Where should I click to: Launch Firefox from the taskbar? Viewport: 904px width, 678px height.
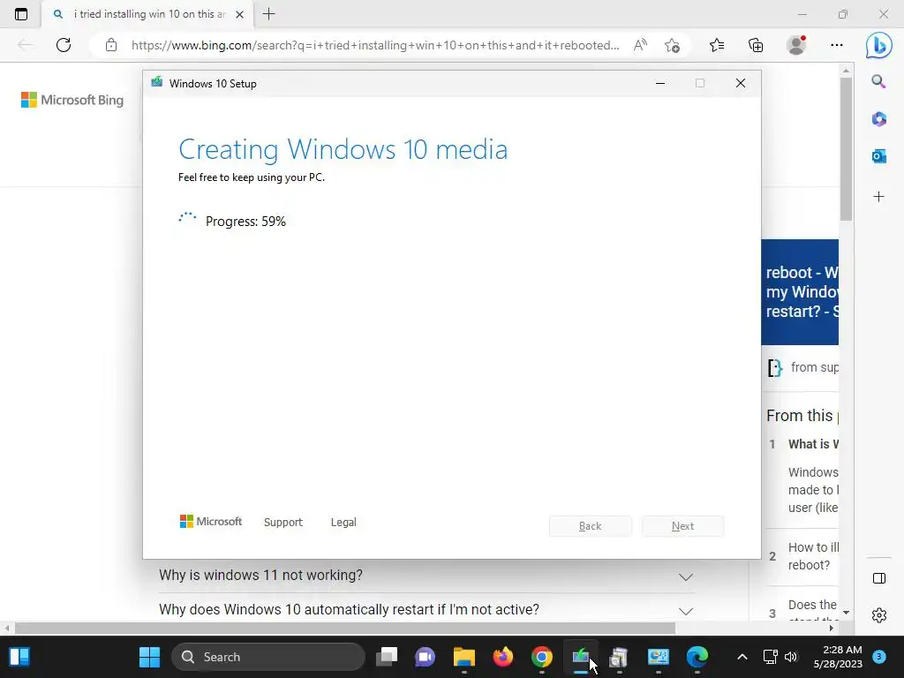click(502, 657)
